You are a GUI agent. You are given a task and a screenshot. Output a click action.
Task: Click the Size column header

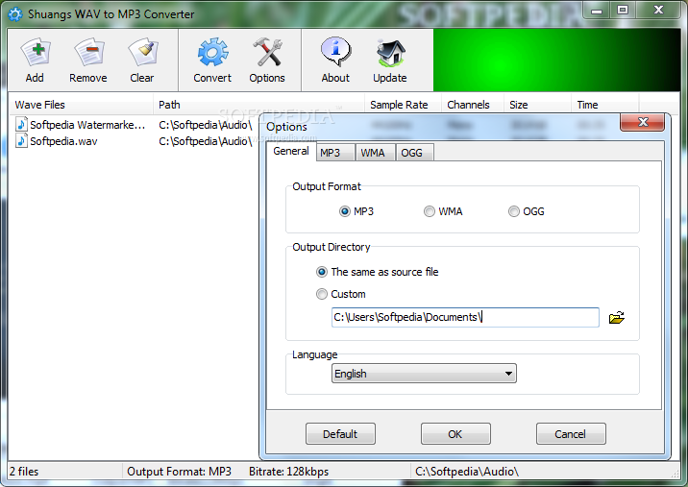(537, 105)
